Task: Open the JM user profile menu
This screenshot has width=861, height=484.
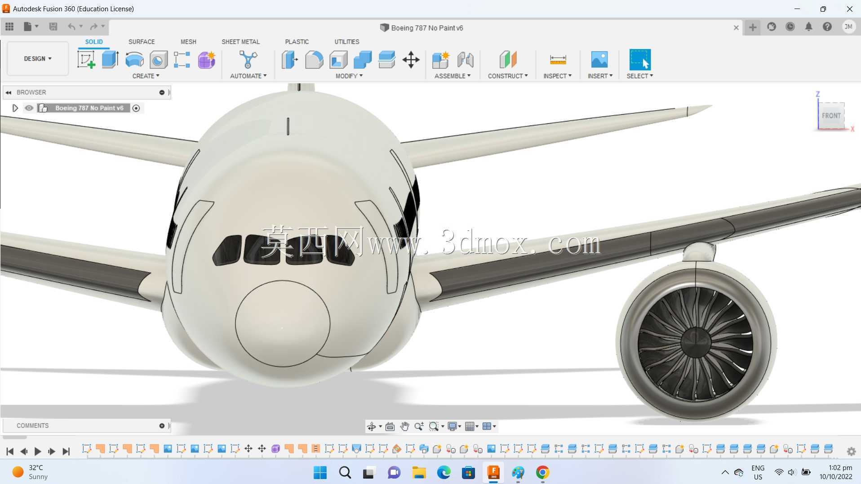Action: (x=848, y=27)
